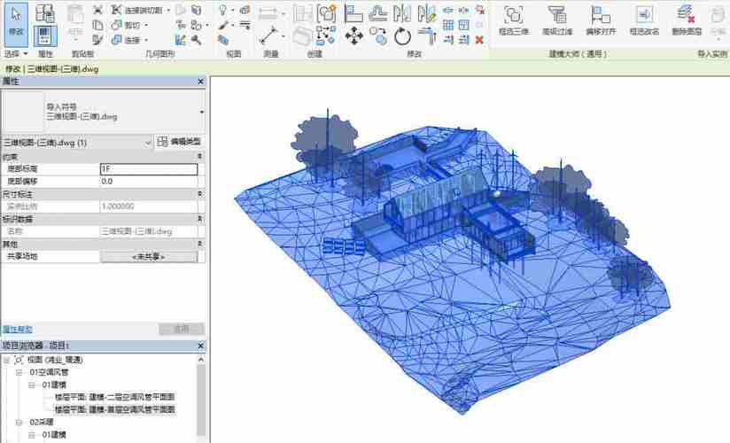Collapse the 约束 properties section

click(x=199, y=156)
